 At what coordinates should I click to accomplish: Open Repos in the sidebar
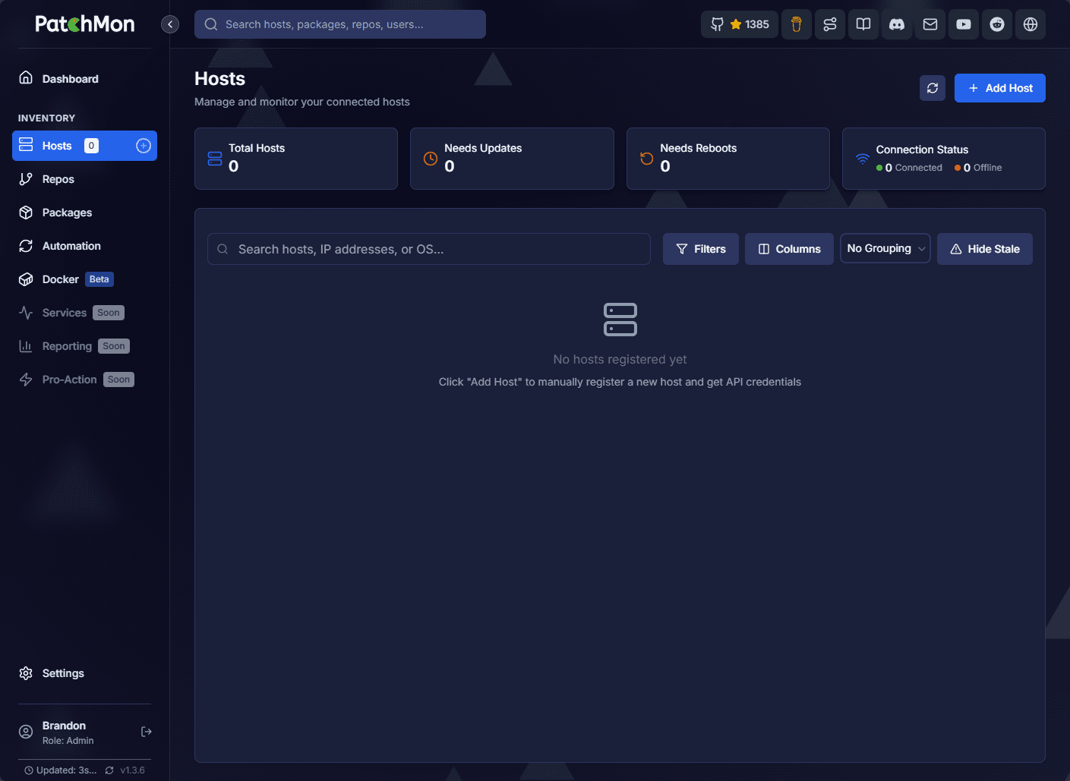point(84,179)
